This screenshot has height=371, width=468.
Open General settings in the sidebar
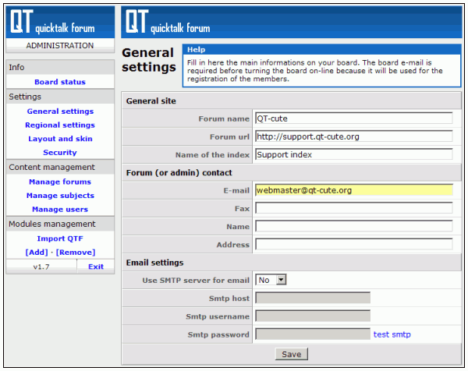pos(60,111)
